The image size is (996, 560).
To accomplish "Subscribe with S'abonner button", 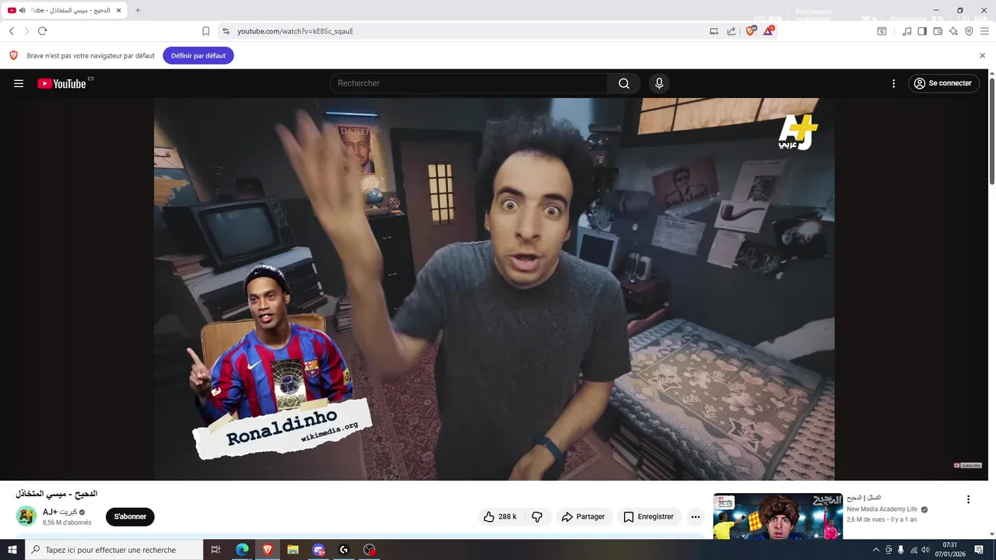I will point(130,516).
